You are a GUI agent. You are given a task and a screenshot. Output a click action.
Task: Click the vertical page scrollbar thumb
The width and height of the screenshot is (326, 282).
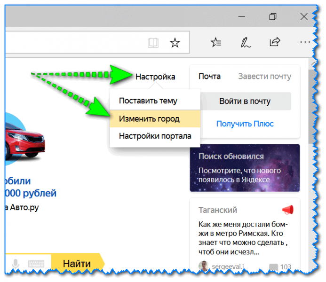(311, 107)
